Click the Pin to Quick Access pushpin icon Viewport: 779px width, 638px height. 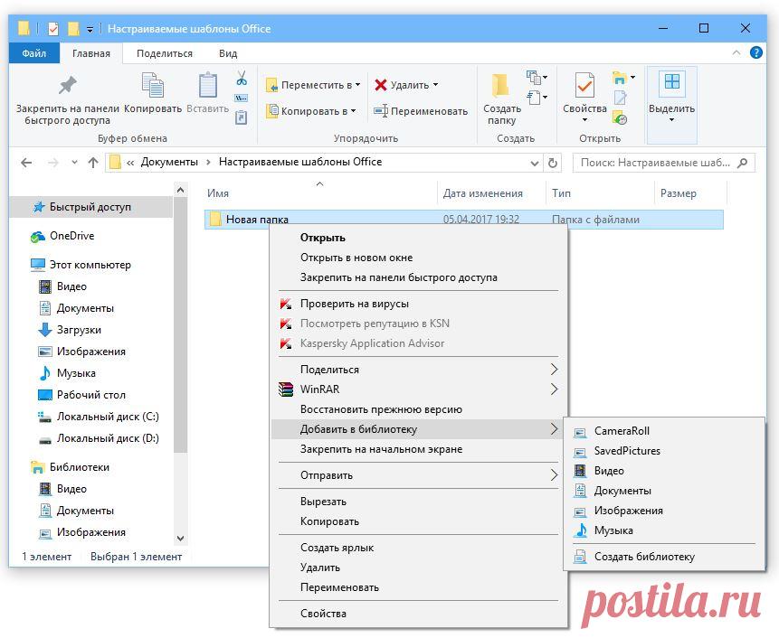click(68, 86)
